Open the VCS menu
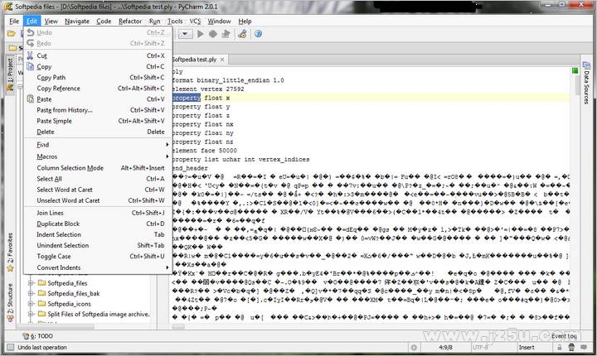The image size is (597, 356). pyautogui.click(x=195, y=22)
